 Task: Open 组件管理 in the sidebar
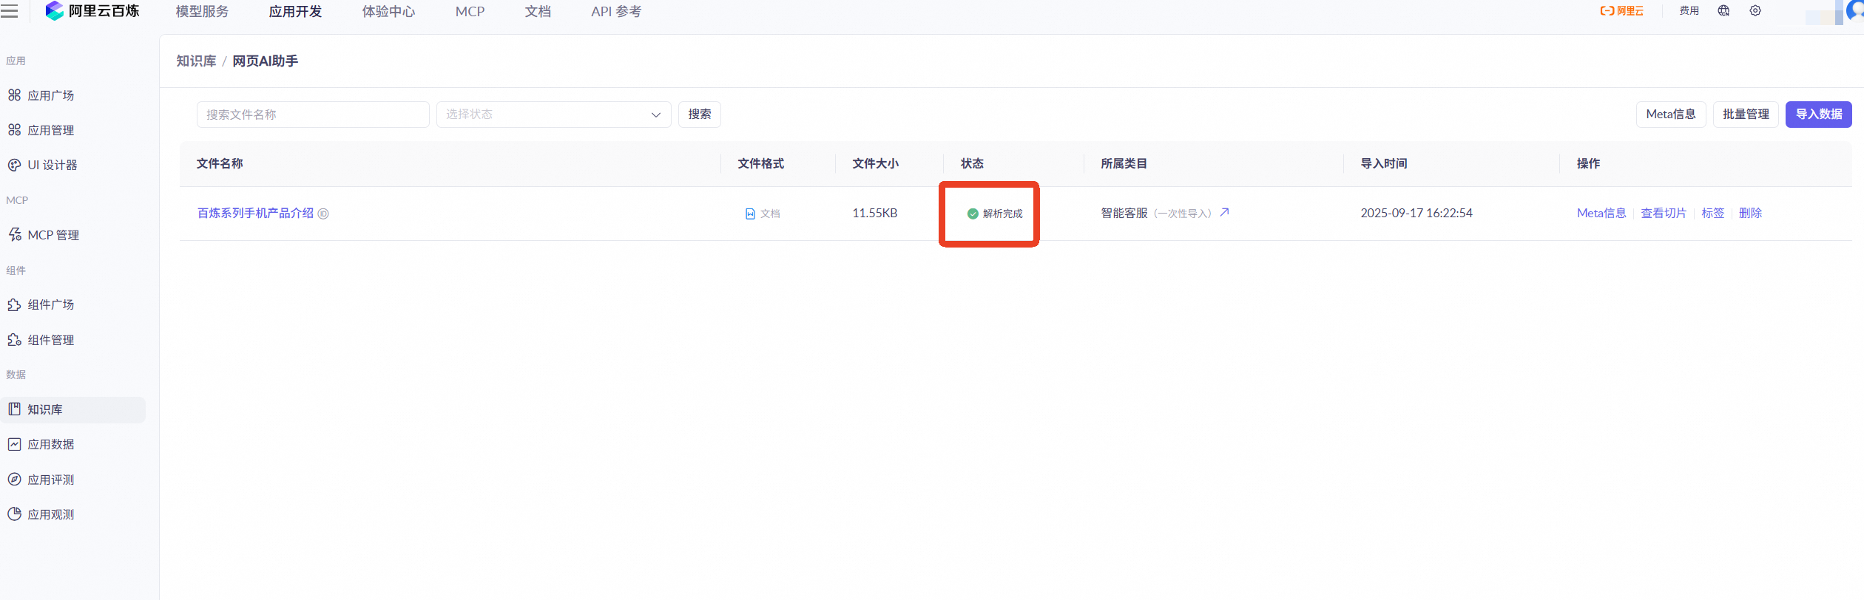(x=50, y=340)
